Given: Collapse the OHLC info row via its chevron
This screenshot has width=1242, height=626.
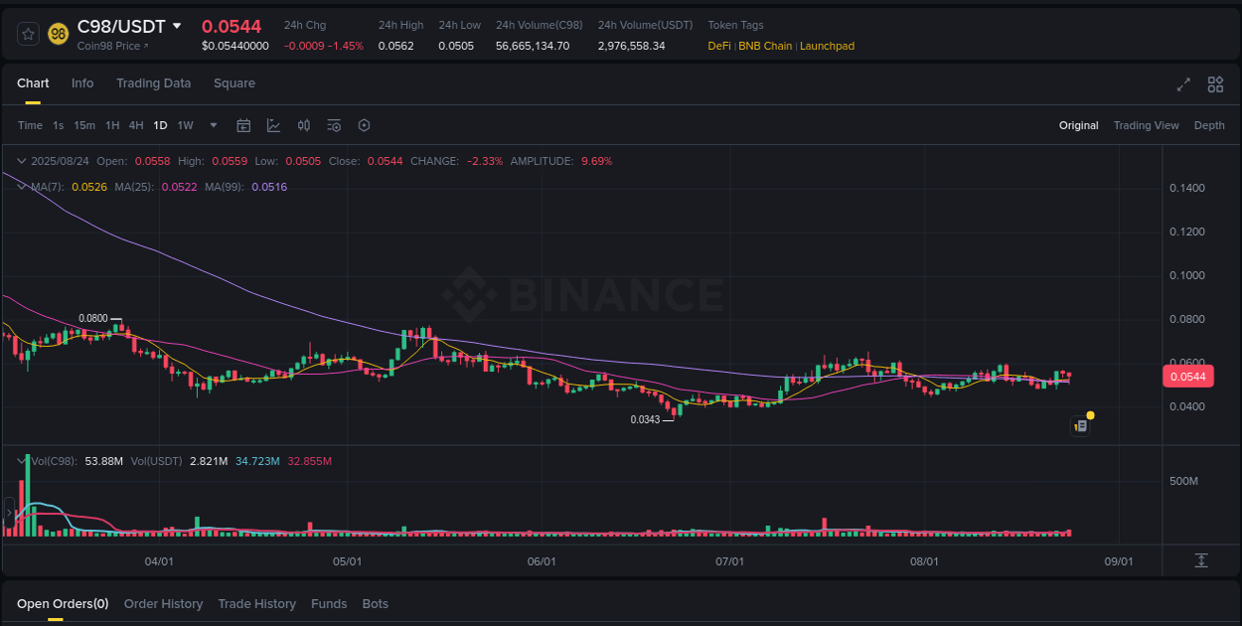Looking at the screenshot, I should click(x=22, y=160).
